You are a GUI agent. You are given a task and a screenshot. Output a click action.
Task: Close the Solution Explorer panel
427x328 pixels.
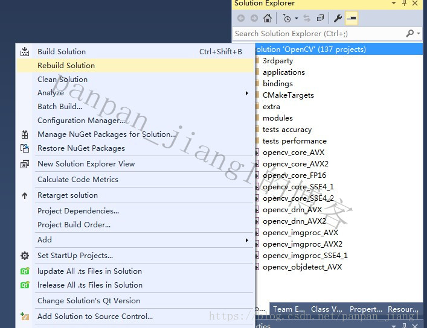tap(415, 3)
